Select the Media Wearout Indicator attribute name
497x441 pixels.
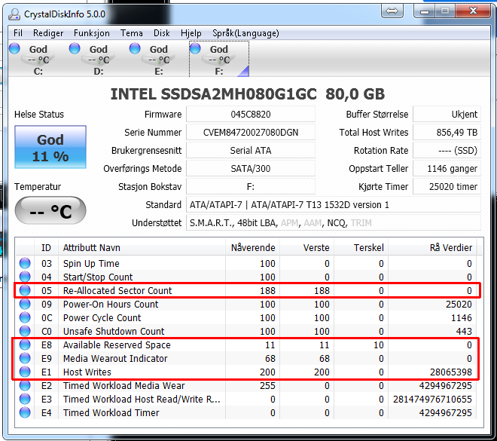click(x=115, y=359)
